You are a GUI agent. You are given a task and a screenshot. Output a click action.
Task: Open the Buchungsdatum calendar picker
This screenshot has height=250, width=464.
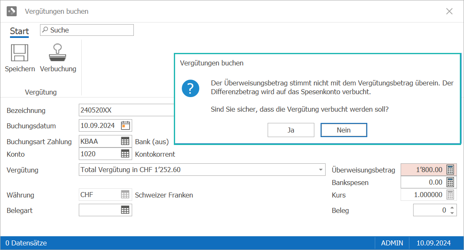pyautogui.click(x=125, y=125)
